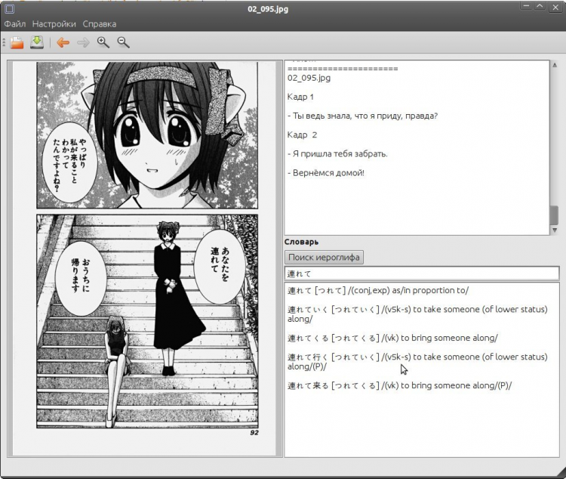This screenshot has height=479, width=566.
Task: Click the save download toolbar icon
Action: click(37, 42)
